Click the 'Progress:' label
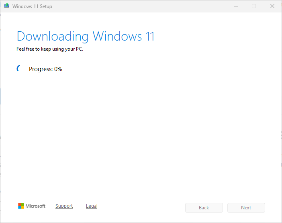This screenshot has width=282, height=223. tap(41, 69)
